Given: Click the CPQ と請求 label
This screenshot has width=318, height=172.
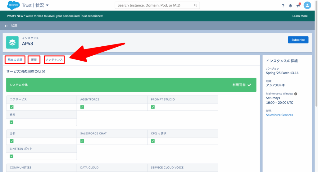Looking at the screenshot, I should [159, 133].
